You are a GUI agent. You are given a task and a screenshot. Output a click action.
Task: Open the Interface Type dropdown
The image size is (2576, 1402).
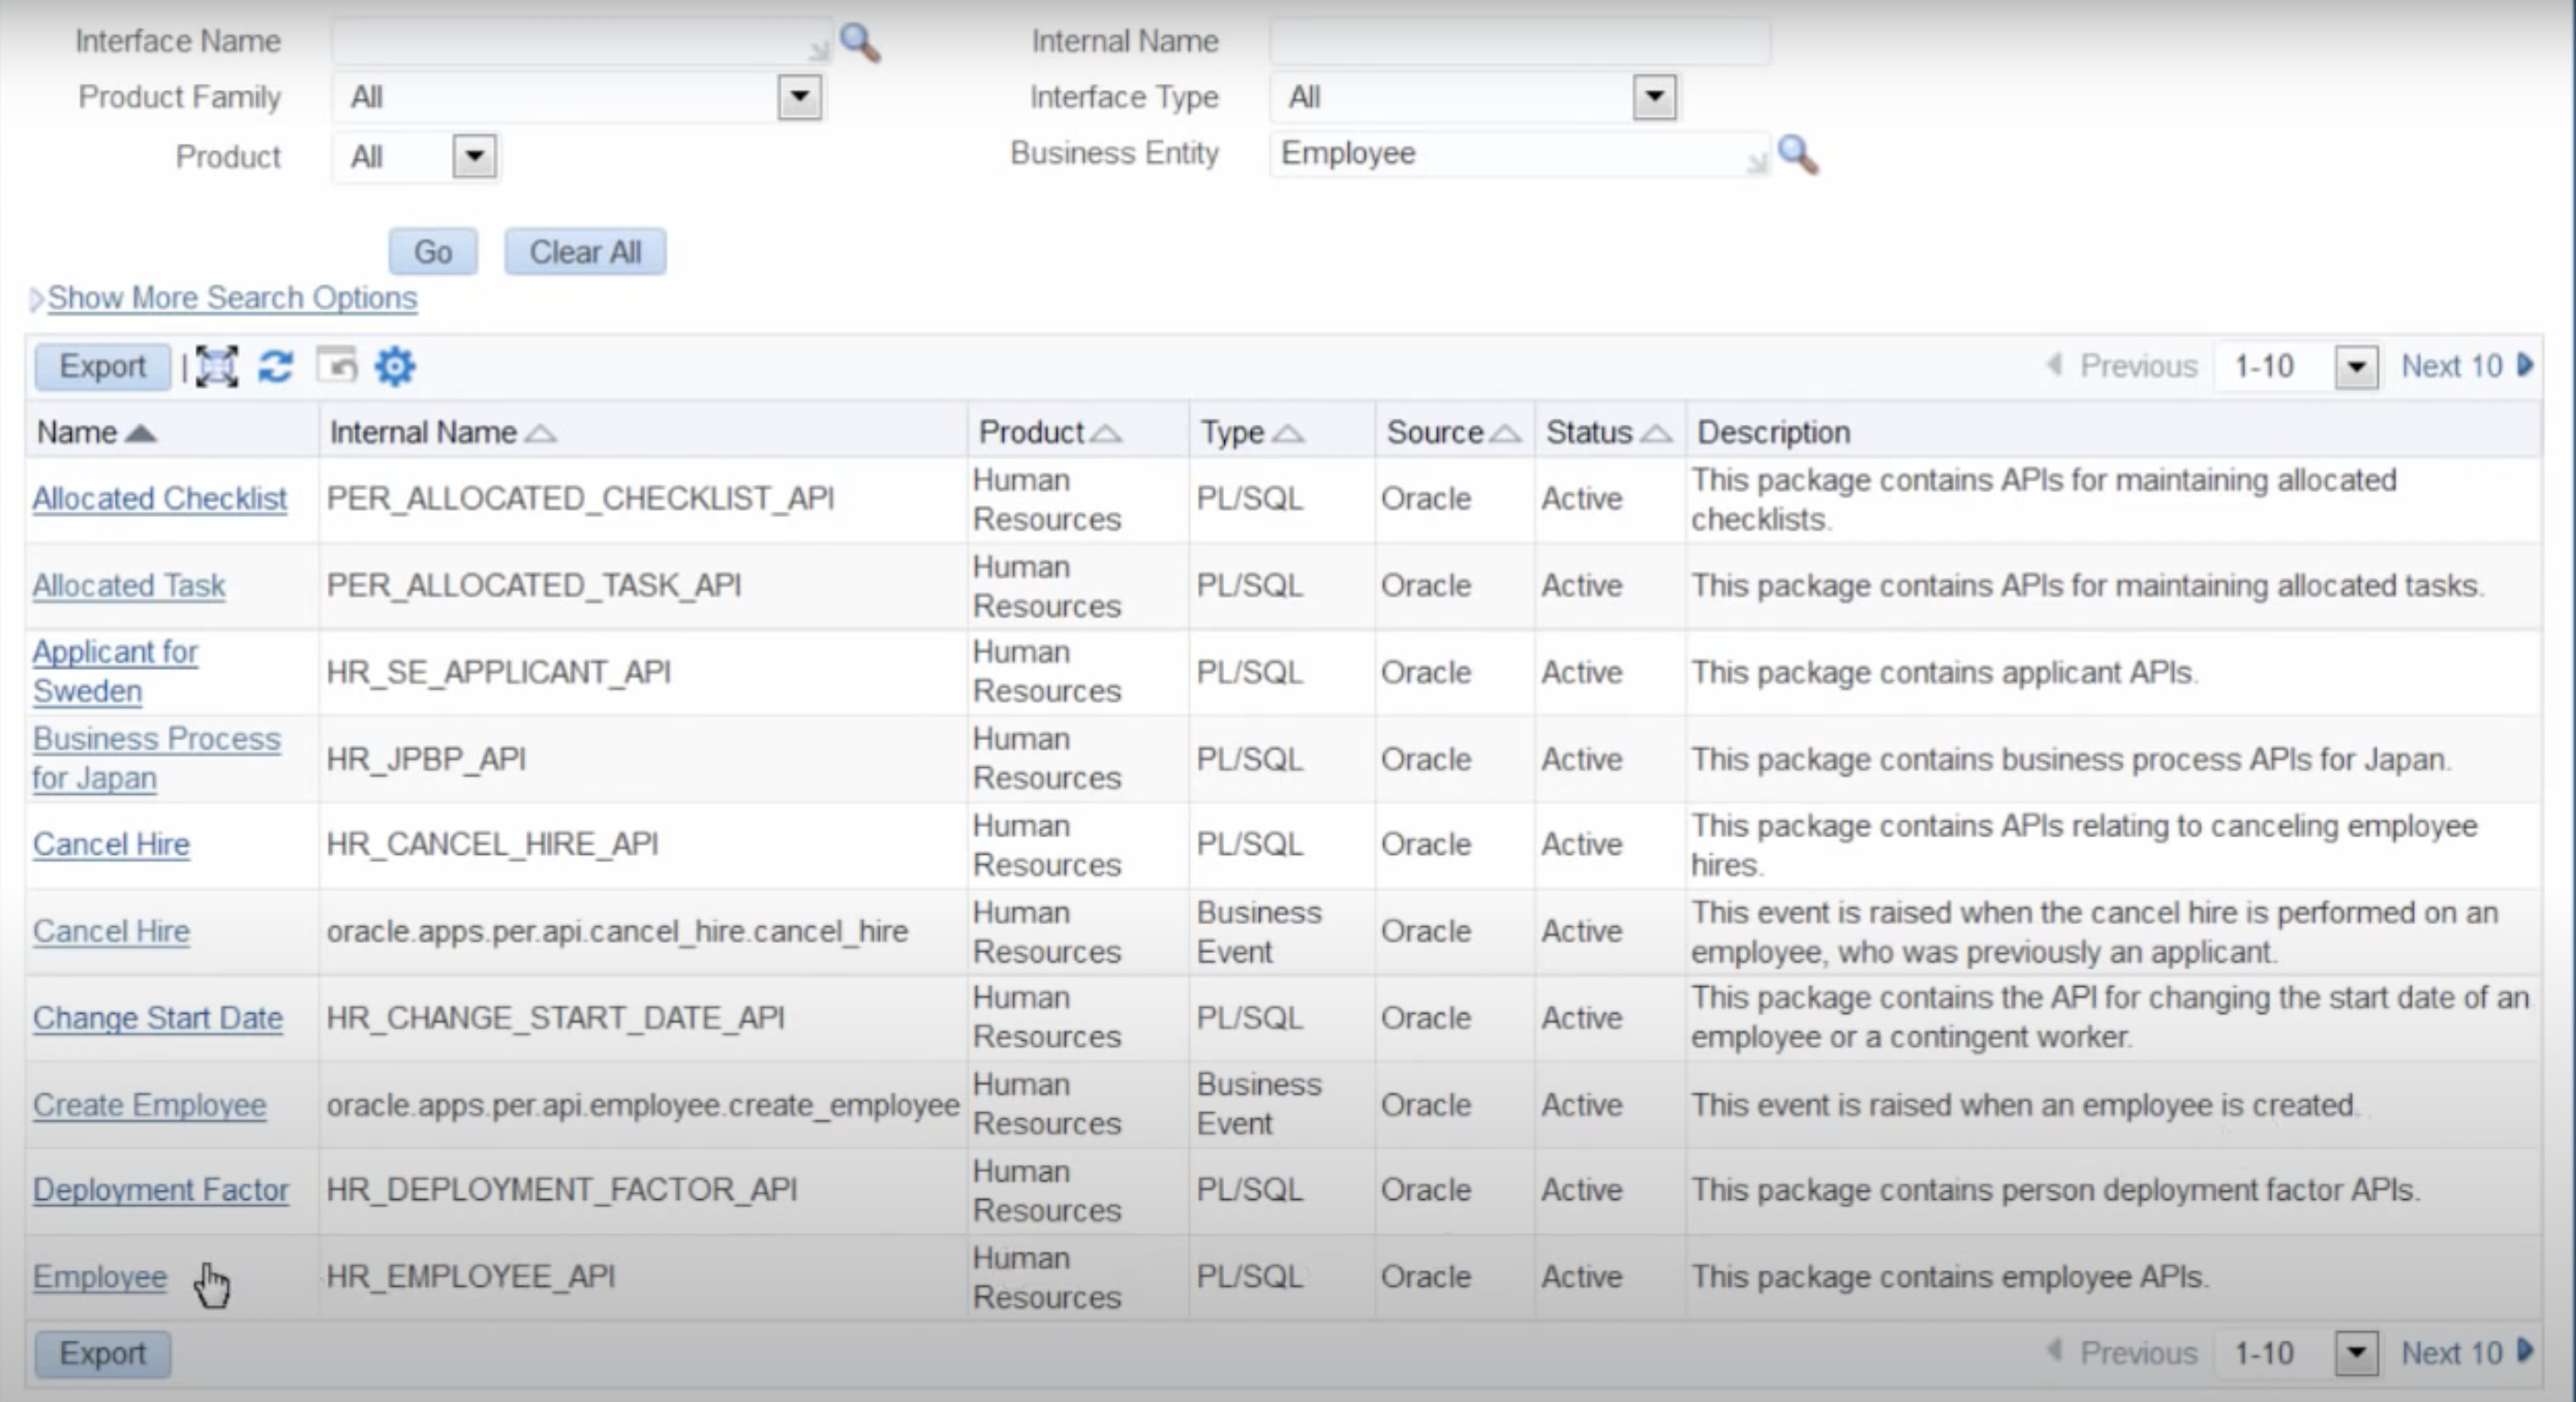click(1654, 98)
